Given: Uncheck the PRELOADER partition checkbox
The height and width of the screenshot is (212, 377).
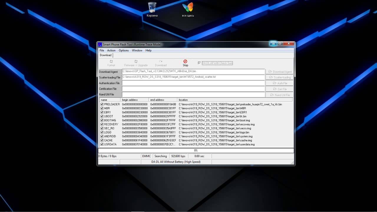Looking at the screenshot, I should (102, 104).
